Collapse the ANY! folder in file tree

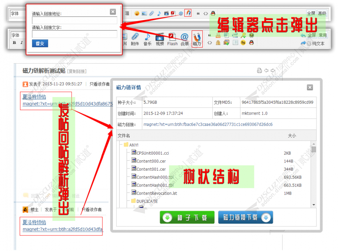(126, 145)
